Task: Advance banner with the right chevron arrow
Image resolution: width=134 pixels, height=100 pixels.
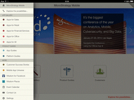Action: (131, 30)
